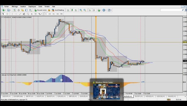Image resolution: width=187 pixels, height=106 pixels.
Task: Switch timeframe to H1
Action: (x=46, y=14)
